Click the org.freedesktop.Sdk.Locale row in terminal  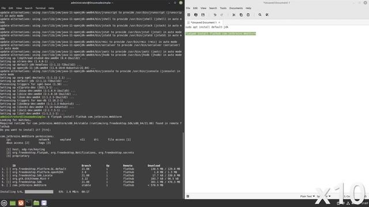(x=91, y=175)
